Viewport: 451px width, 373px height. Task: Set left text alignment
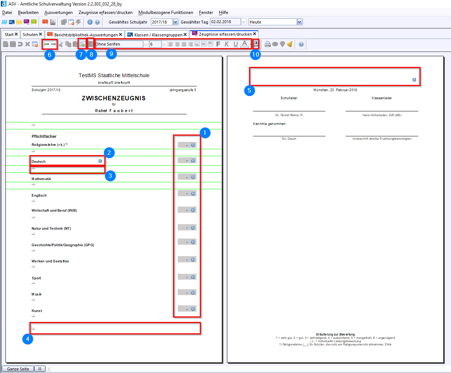click(171, 44)
